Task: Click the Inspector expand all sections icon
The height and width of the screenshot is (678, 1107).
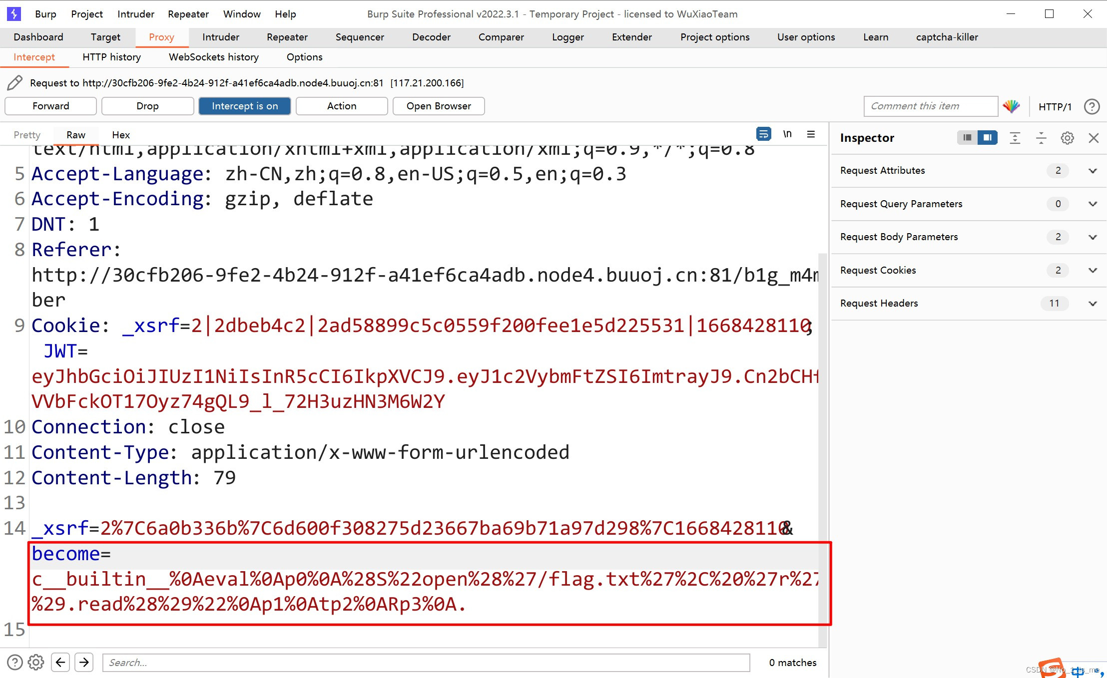Action: (x=1015, y=138)
